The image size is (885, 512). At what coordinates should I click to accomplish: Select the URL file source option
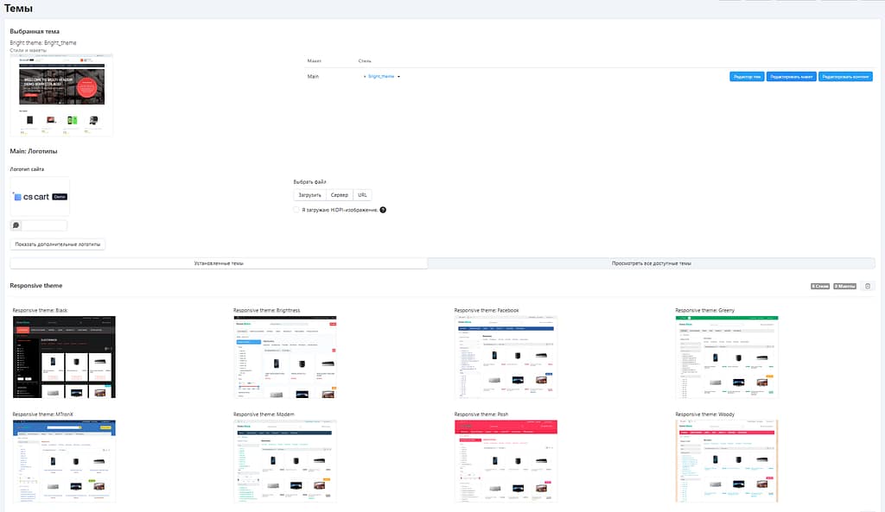(x=363, y=195)
